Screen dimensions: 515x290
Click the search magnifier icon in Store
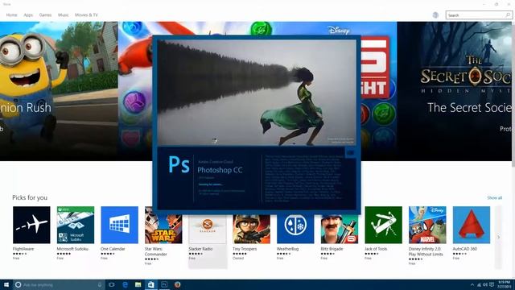click(x=508, y=15)
